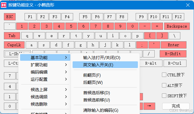Select the q key button
Image resolution: width=194 pixels, height=114 pixels.
coord(27,36)
